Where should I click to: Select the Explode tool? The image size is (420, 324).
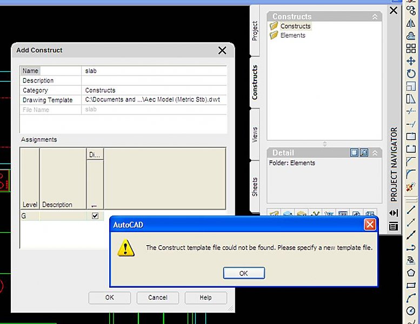click(x=411, y=186)
